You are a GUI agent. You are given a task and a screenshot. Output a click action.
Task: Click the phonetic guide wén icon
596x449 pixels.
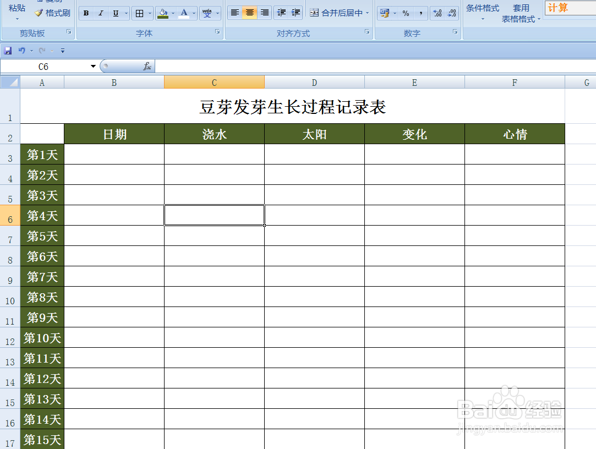coord(207,13)
